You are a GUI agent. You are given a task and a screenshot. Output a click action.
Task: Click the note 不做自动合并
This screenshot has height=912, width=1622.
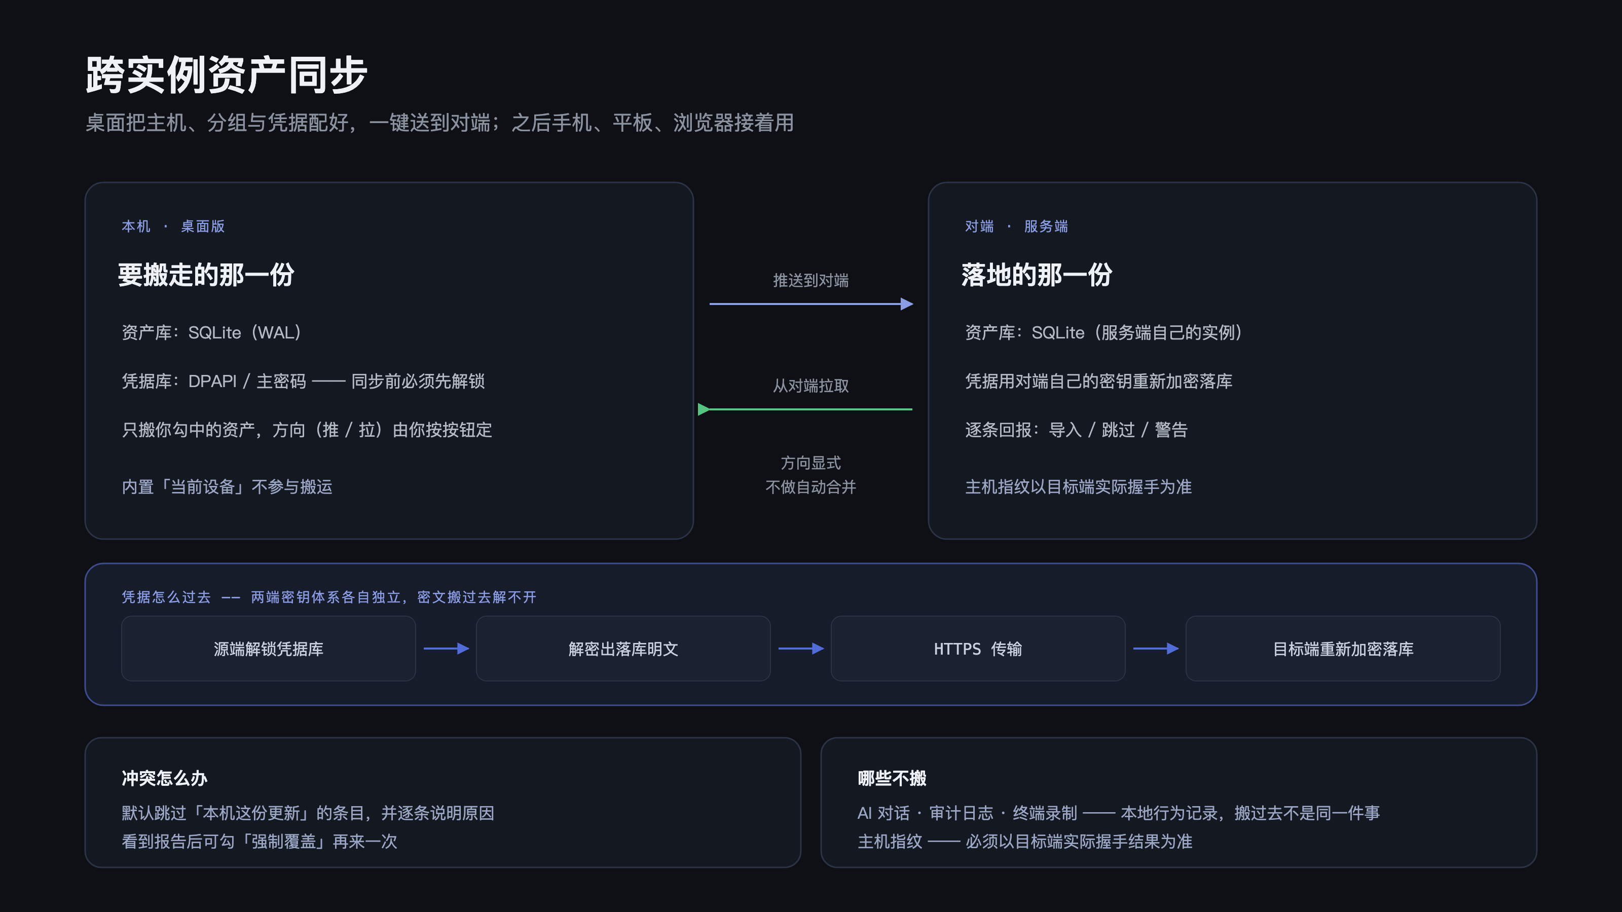click(x=811, y=487)
